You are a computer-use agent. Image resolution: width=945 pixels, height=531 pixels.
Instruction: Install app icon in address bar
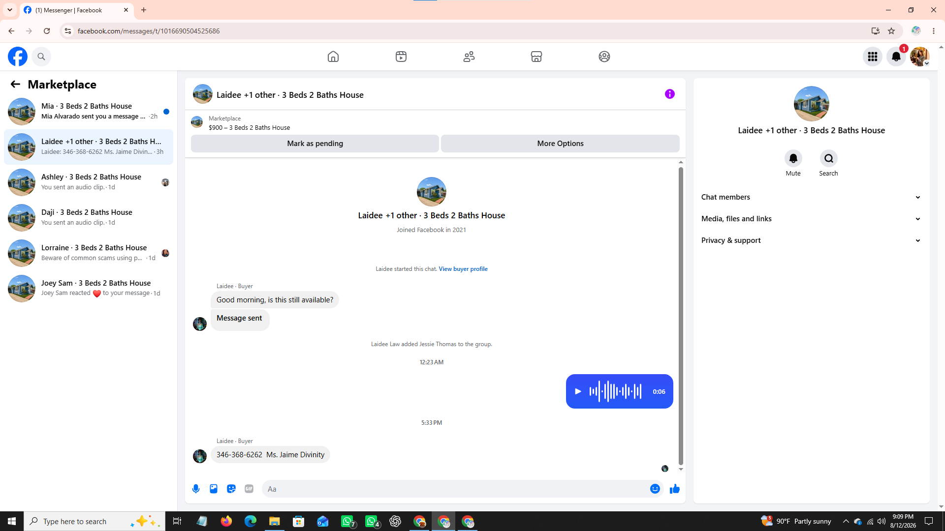pyautogui.click(x=876, y=31)
